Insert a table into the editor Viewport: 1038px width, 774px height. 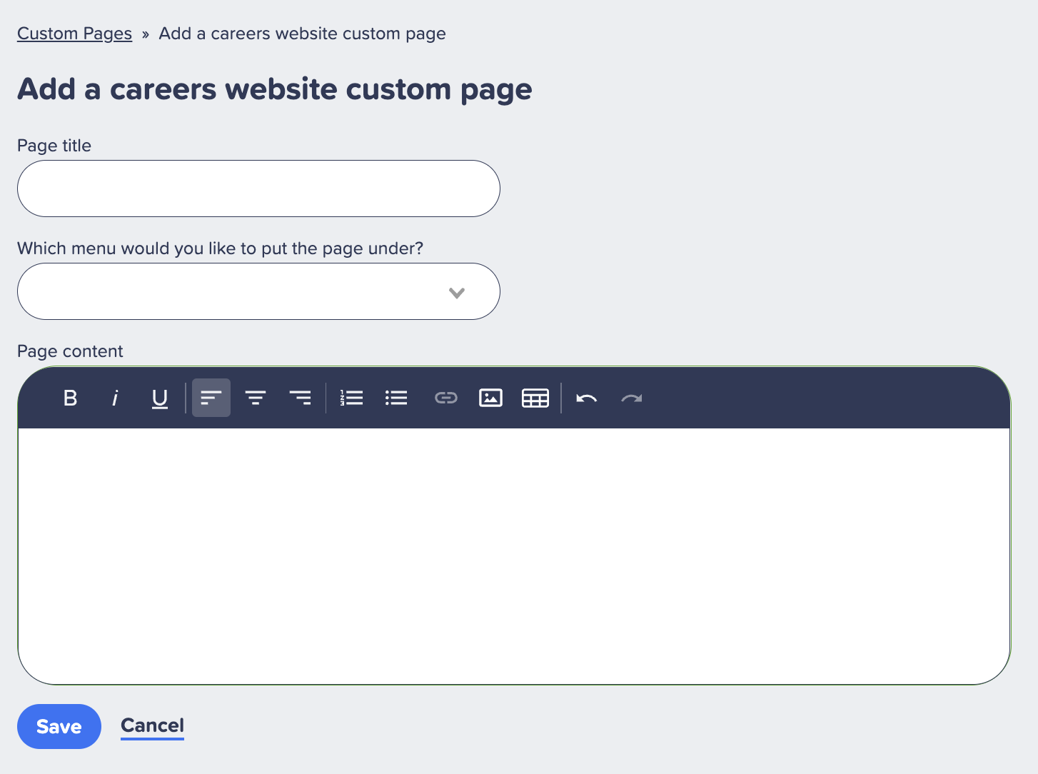coord(535,398)
